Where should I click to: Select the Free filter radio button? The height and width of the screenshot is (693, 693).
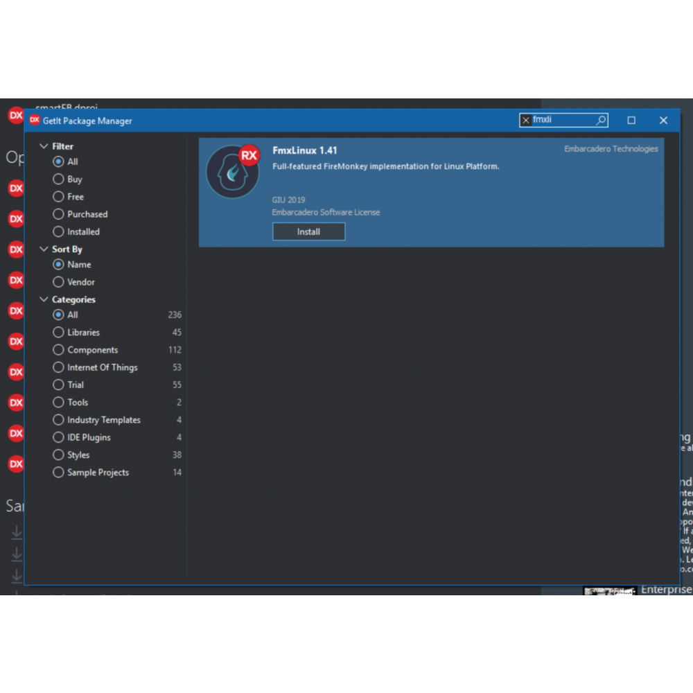pos(59,197)
